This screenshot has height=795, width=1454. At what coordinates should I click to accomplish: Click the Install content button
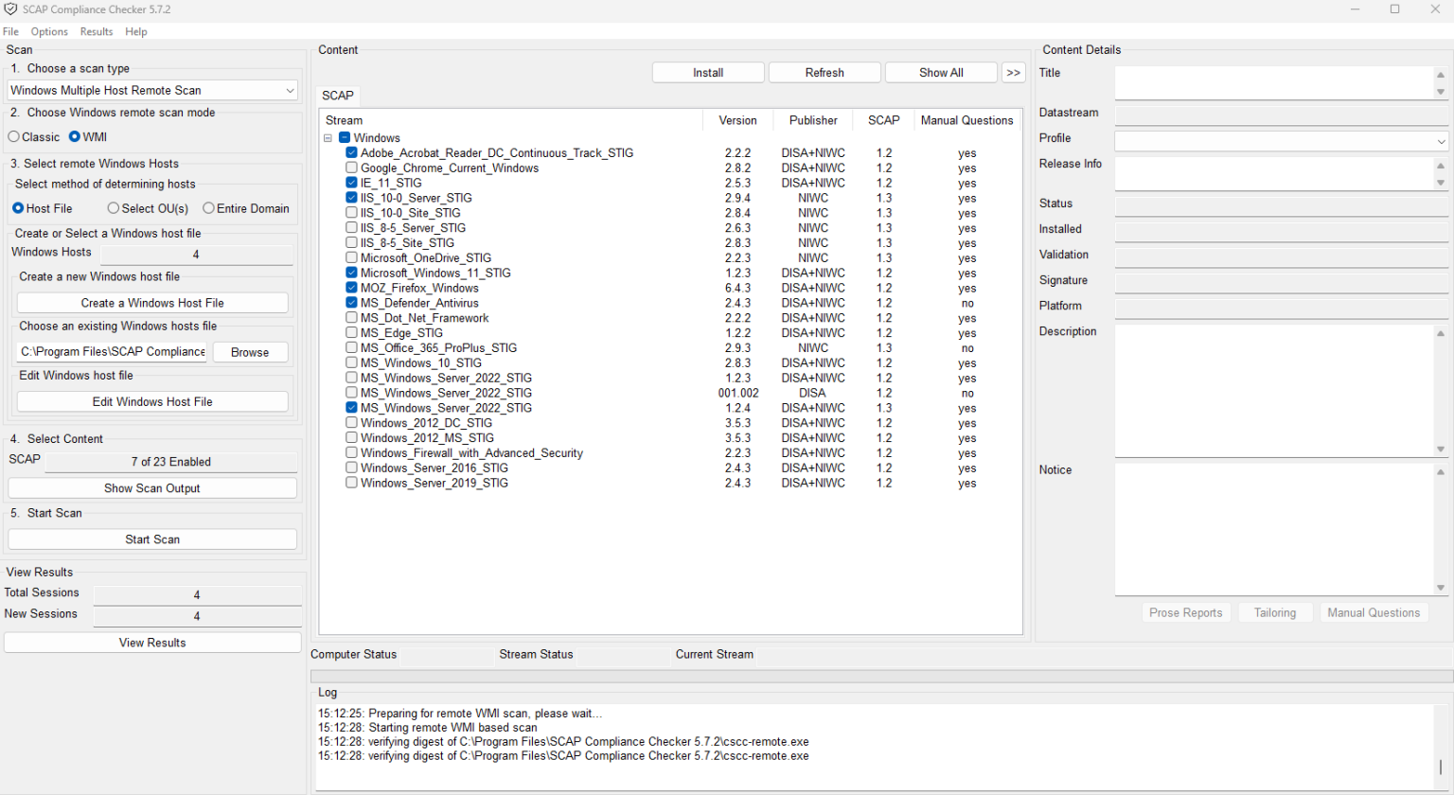(x=708, y=73)
